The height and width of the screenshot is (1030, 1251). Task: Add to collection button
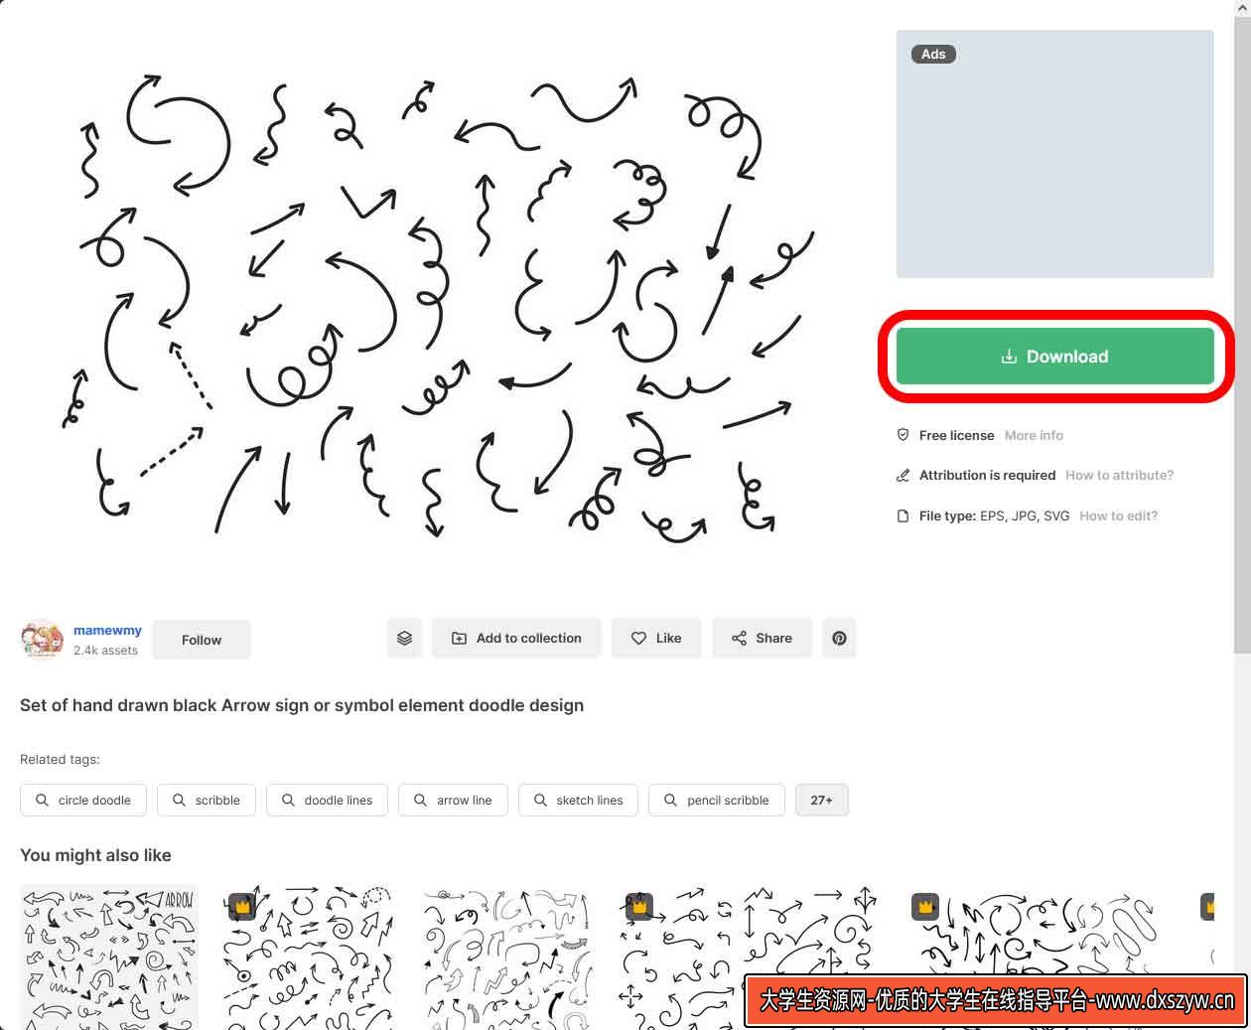516,638
